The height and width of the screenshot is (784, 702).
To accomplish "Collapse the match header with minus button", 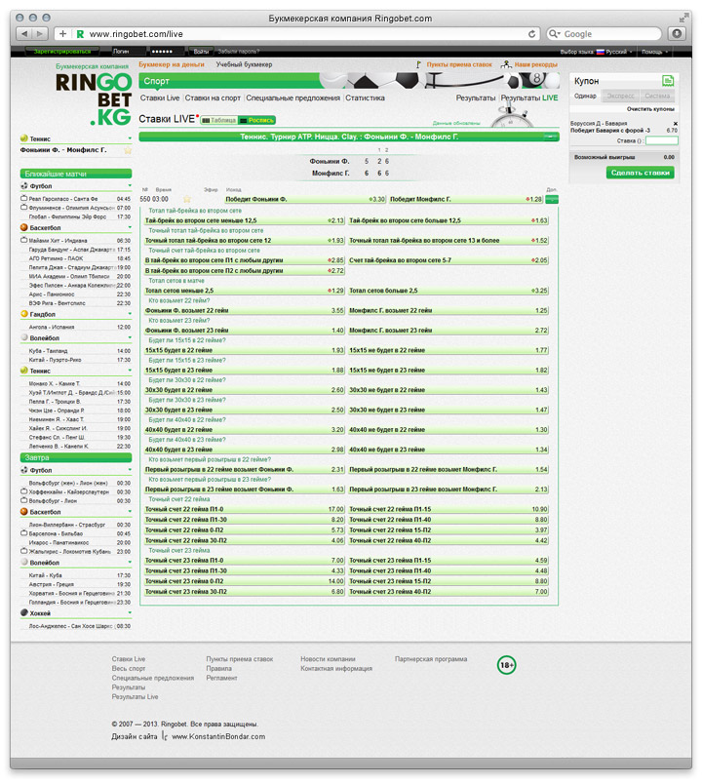I will [x=552, y=137].
